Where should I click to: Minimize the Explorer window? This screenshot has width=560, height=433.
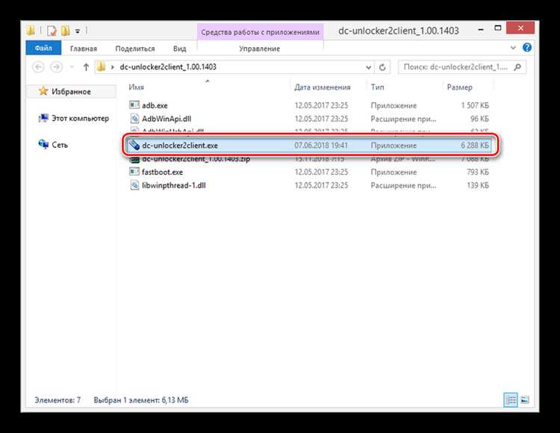pyautogui.click(x=481, y=29)
